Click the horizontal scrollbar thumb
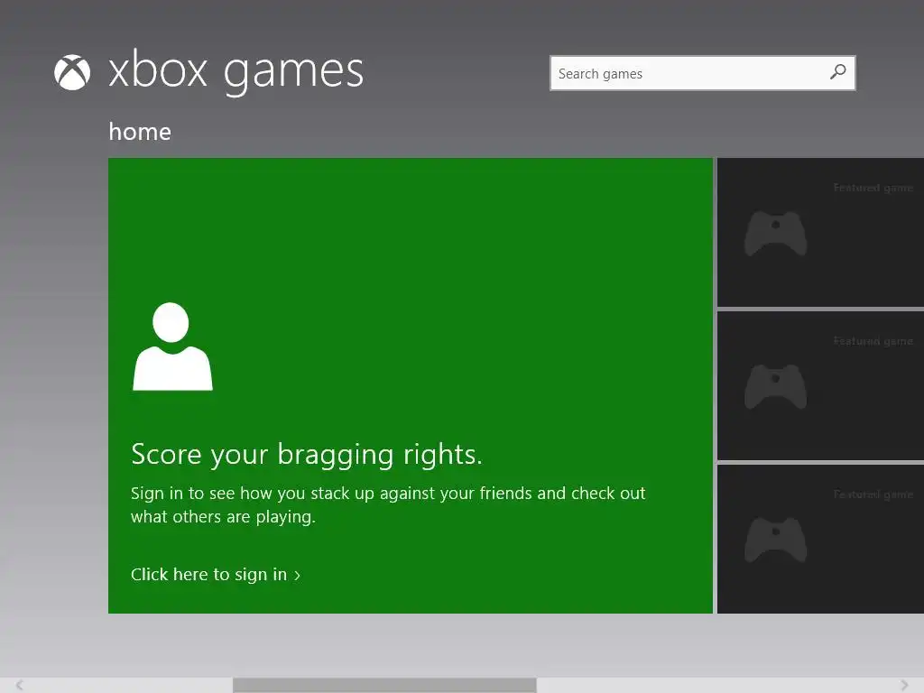The width and height of the screenshot is (924, 693). pos(384,685)
